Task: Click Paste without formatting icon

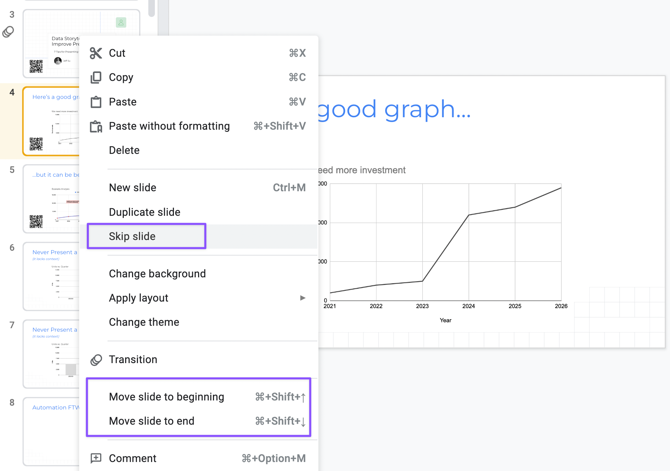Action: tap(96, 127)
